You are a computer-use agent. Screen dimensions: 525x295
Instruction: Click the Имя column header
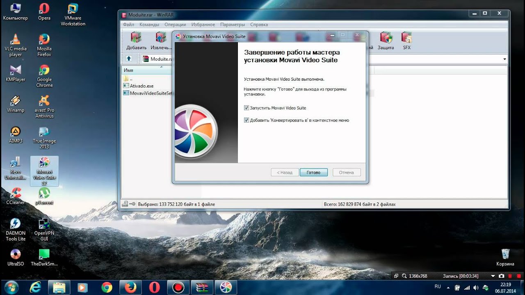pos(147,70)
